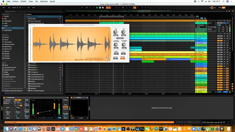Select the red SINTES collection
The width and height of the screenshot is (235, 132).
point(7,16)
